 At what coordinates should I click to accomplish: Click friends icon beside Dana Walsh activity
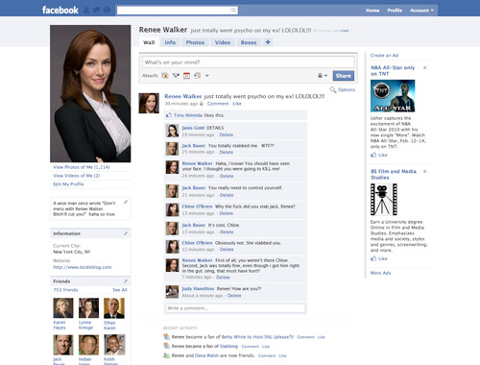(166, 355)
